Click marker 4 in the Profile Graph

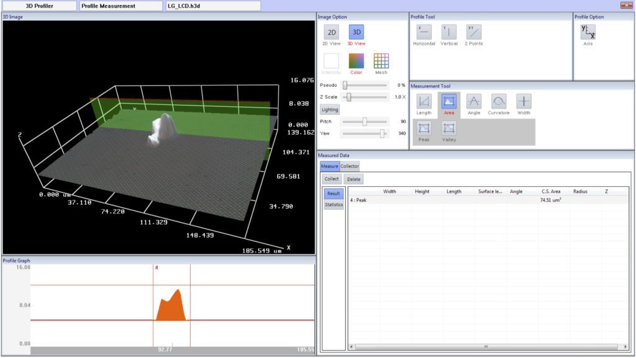[156, 267]
